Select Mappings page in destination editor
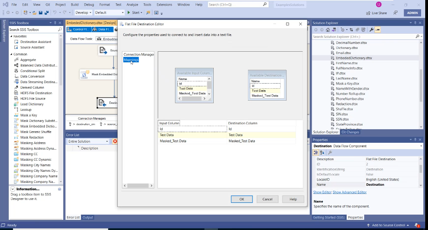 coord(131,60)
